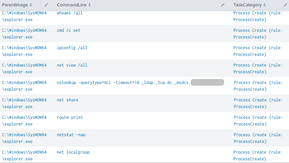Sort by CommandLine using its sort arrows
This screenshot has height=163, width=289.
89,5
